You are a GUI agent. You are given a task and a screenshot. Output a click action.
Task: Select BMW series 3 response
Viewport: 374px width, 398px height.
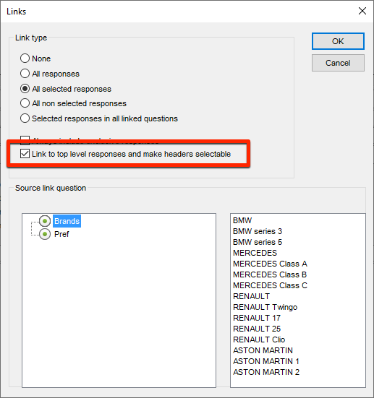pyautogui.click(x=258, y=231)
